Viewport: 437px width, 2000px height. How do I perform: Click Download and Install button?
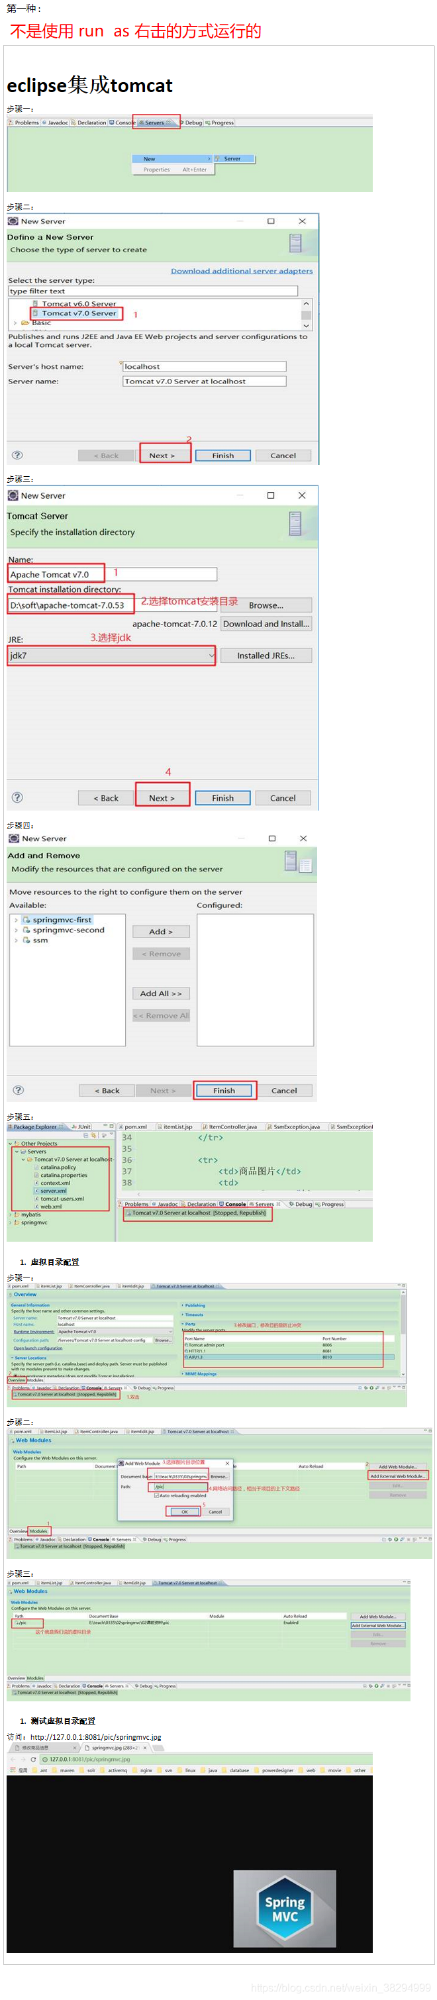pos(266,623)
